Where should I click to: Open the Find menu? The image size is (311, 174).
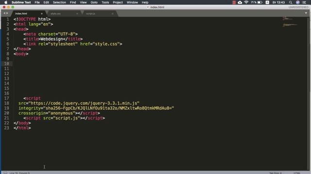(73, 2)
